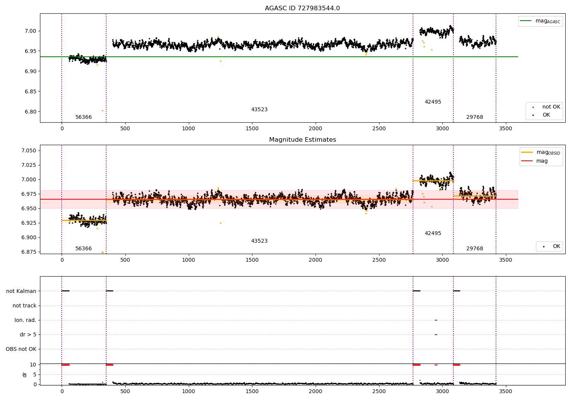This screenshot has width=571, height=400.
Task: Click y-axis tick 6.875 on middle plot
Action: tap(29, 252)
